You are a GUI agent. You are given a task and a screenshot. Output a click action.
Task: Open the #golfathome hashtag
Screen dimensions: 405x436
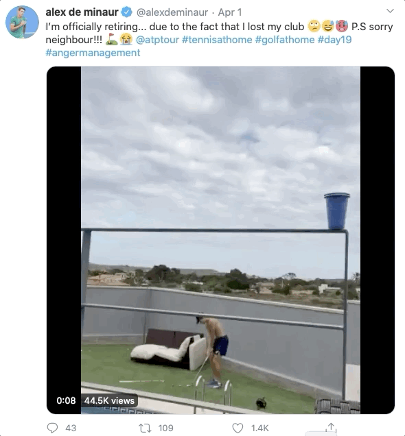click(284, 40)
